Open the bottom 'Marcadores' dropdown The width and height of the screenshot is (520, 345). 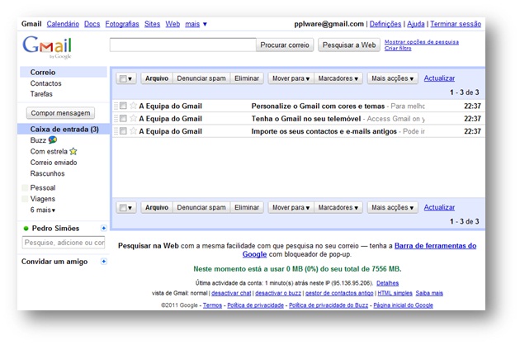coord(338,208)
